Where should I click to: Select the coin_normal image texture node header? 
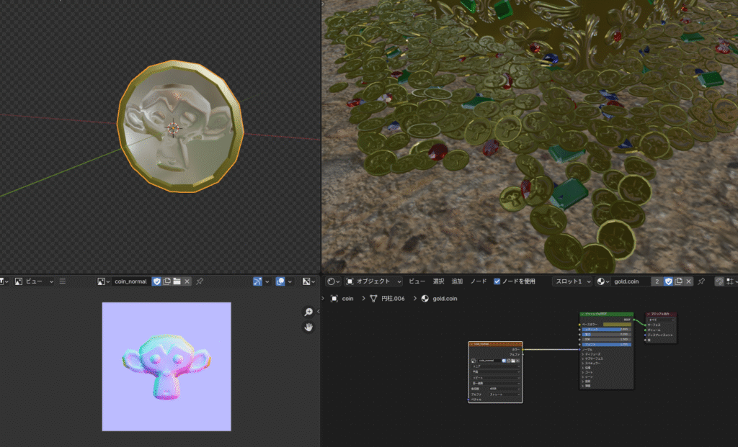(495, 344)
